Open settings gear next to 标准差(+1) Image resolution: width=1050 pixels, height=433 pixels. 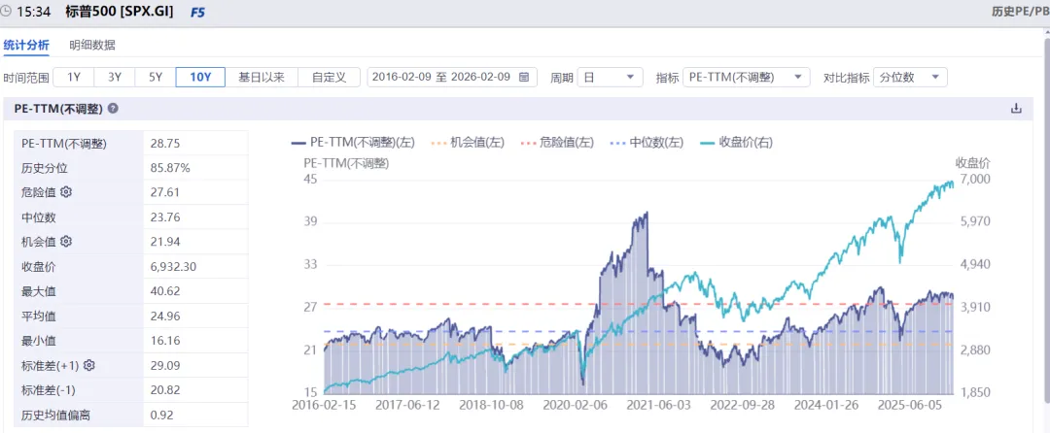(x=88, y=365)
